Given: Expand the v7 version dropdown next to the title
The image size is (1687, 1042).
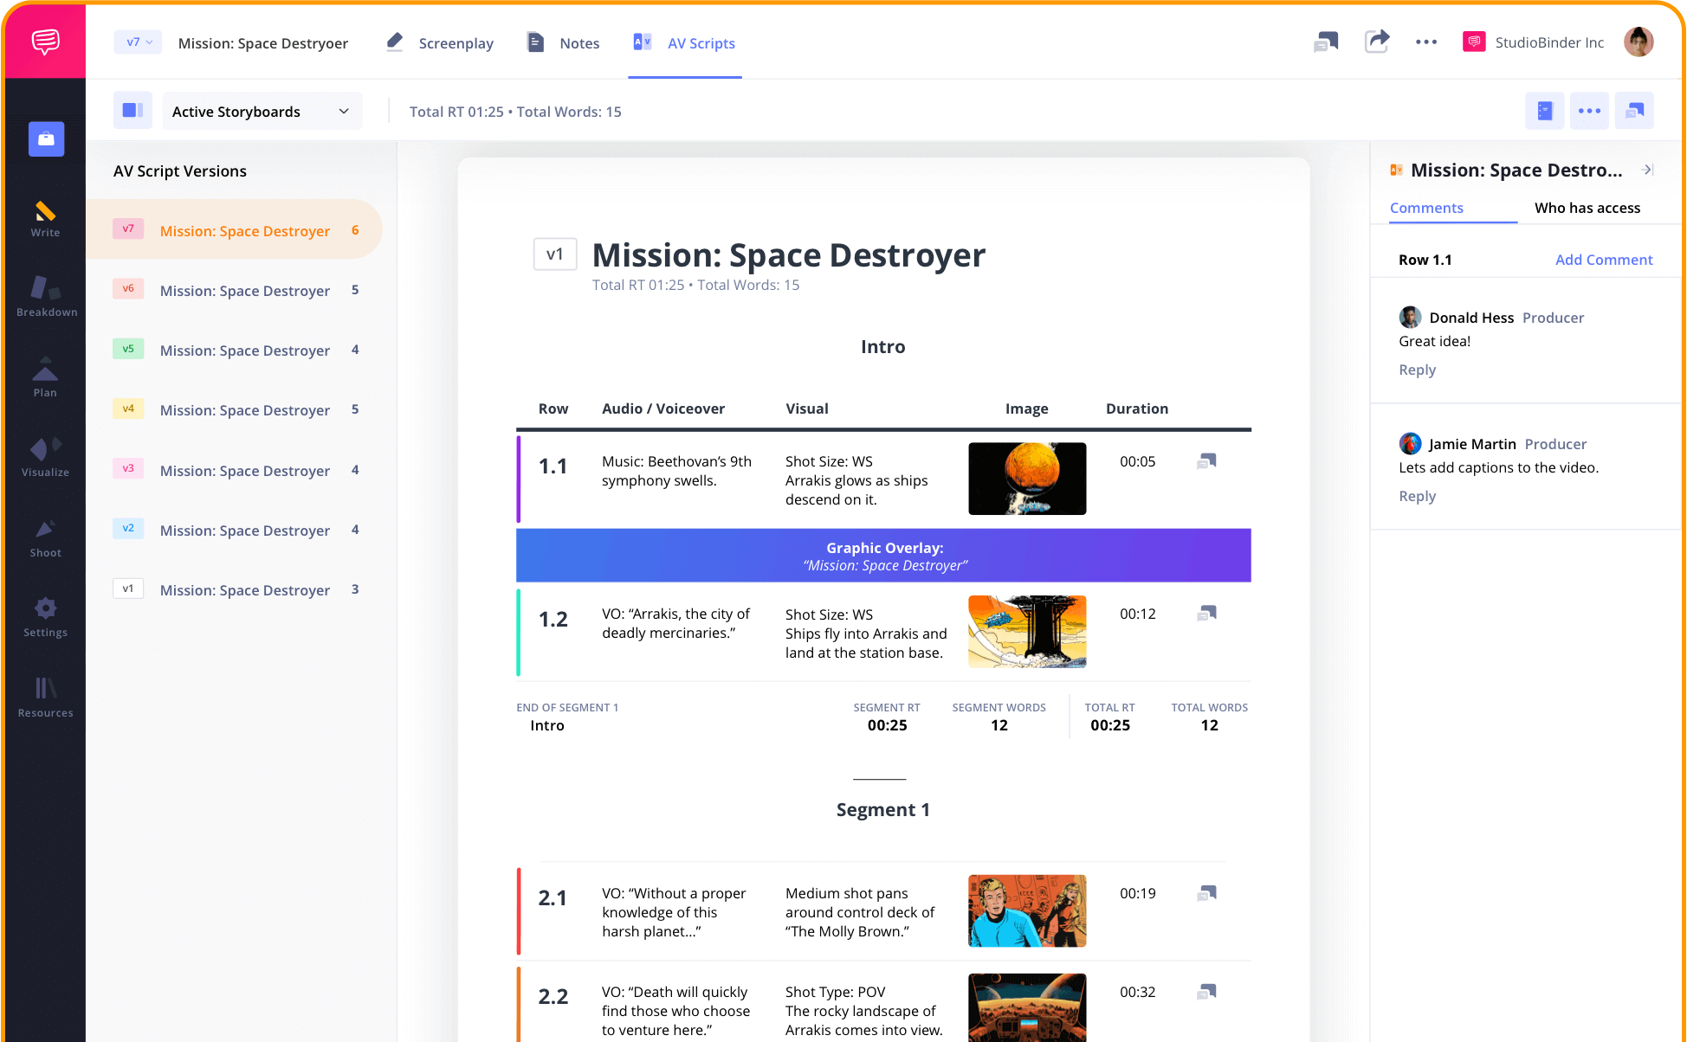Looking at the screenshot, I should (x=138, y=42).
